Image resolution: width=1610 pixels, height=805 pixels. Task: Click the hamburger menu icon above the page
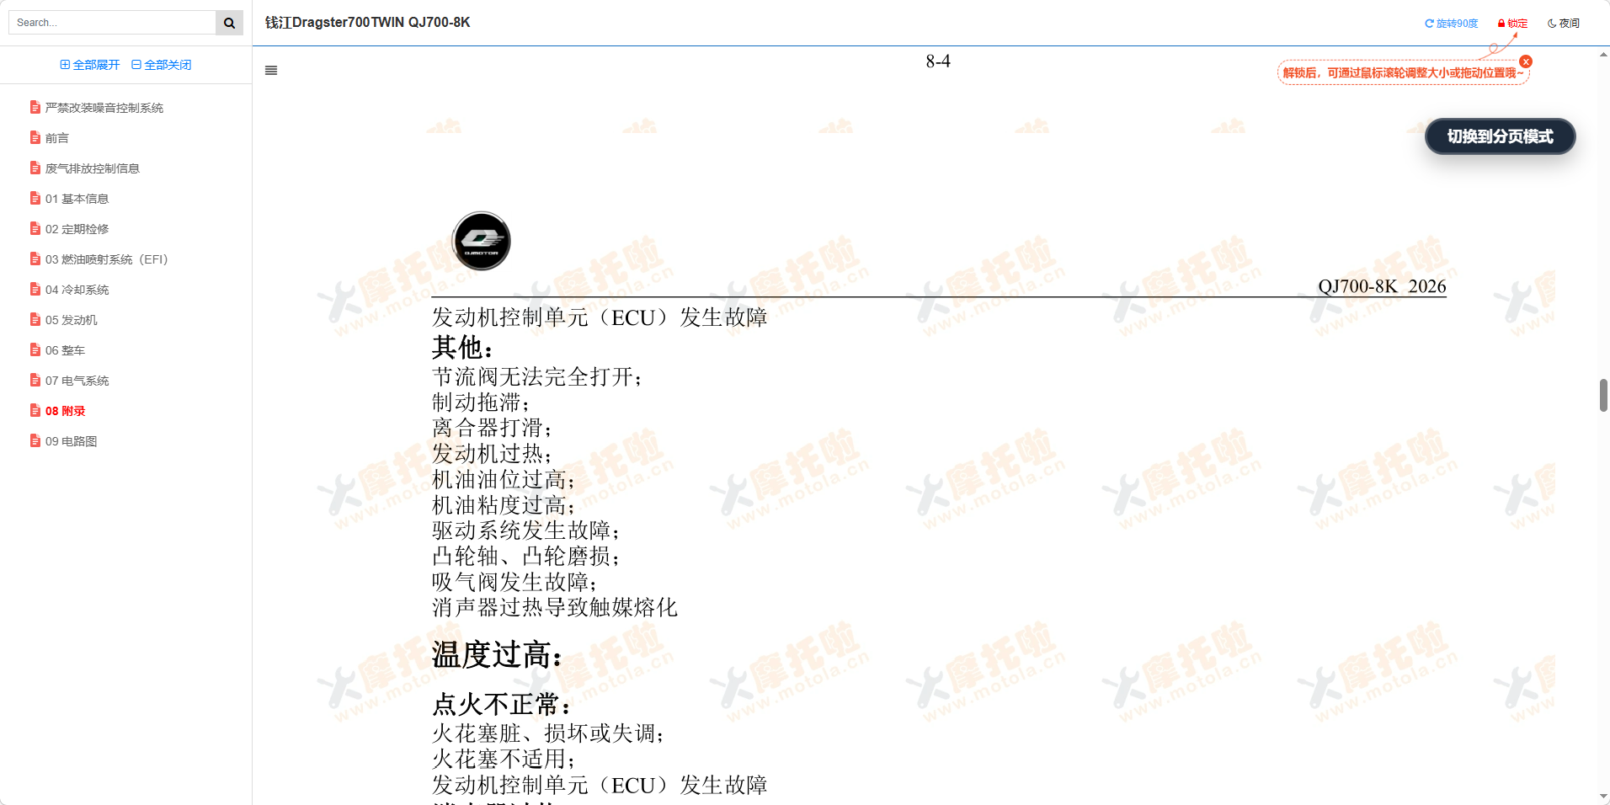pos(270,70)
